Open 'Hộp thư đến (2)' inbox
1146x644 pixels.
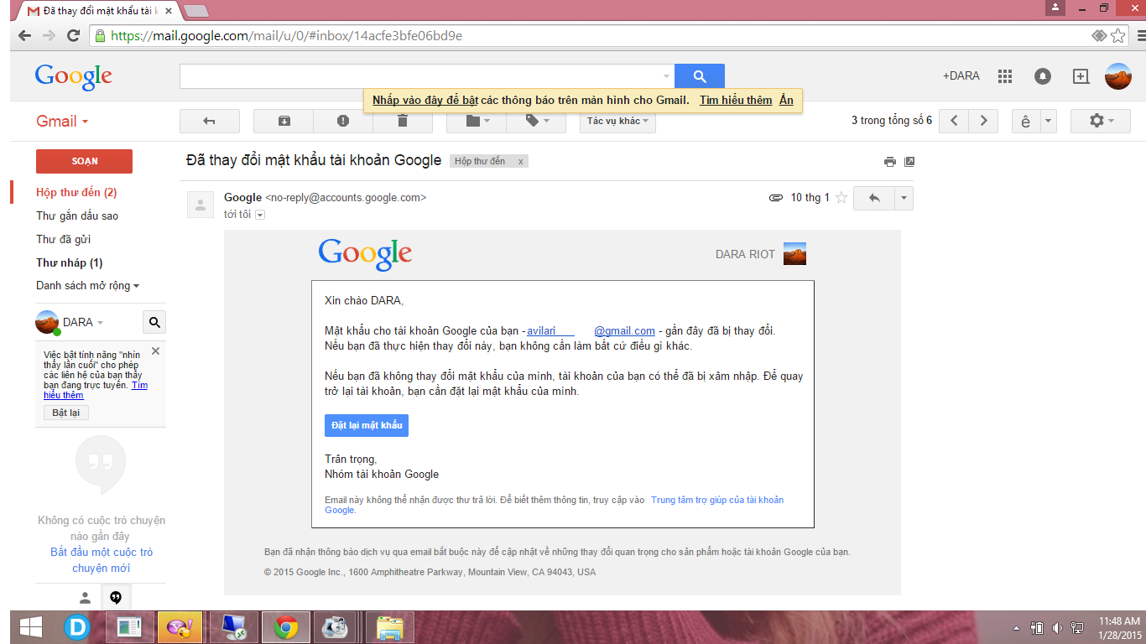click(x=76, y=193)
